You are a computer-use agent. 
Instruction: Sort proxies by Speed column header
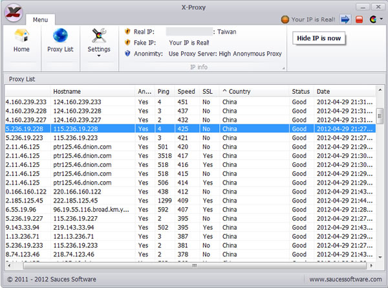click(186, 92)
